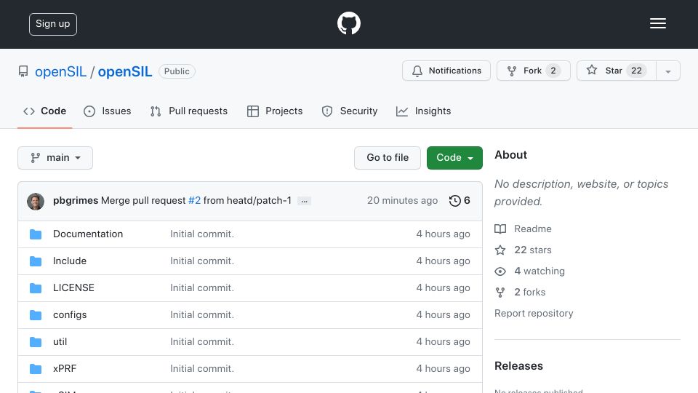Star the repository with the Star button
Viewport: 698px width, 393px height.
coord(616,71)
